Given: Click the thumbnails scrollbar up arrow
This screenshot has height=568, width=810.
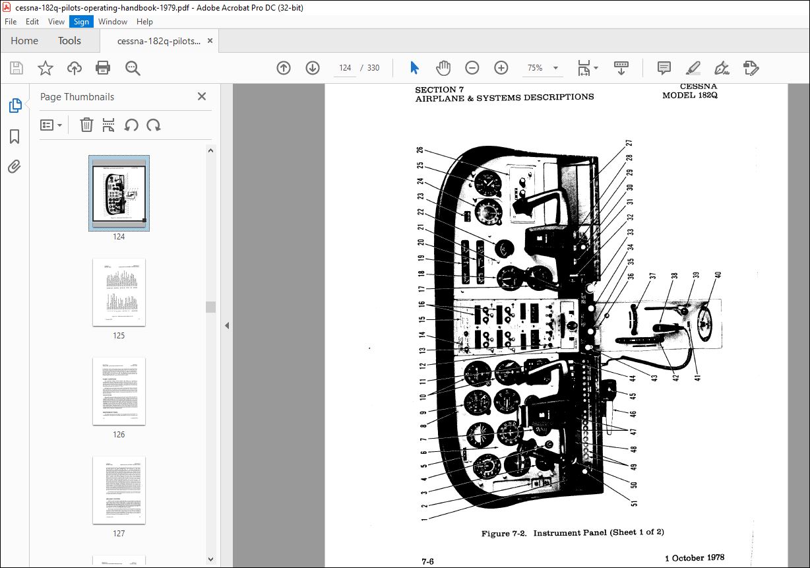Looking at the screenshot, I should point(211,150).
